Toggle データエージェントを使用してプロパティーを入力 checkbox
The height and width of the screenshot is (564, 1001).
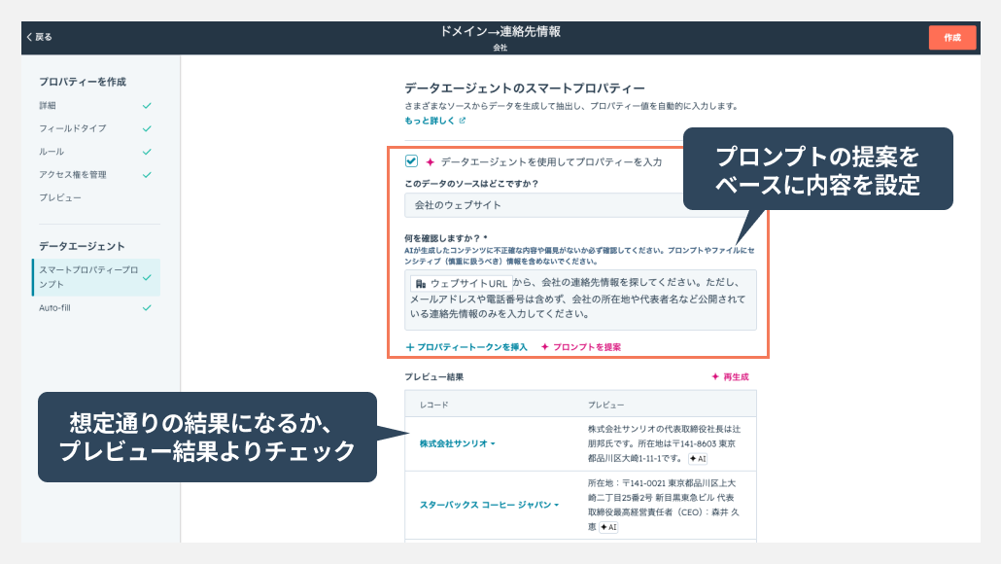(412, 161)
